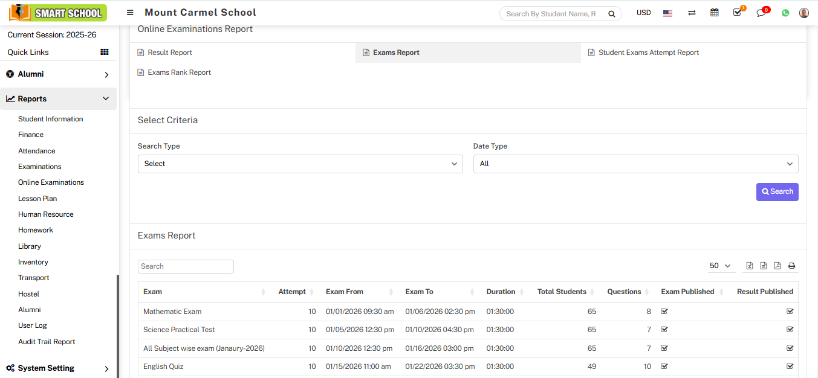The height and width of the screenshot is (378, 818).
Task: Click the Search button under criteria
Action: tap(777, 191)
